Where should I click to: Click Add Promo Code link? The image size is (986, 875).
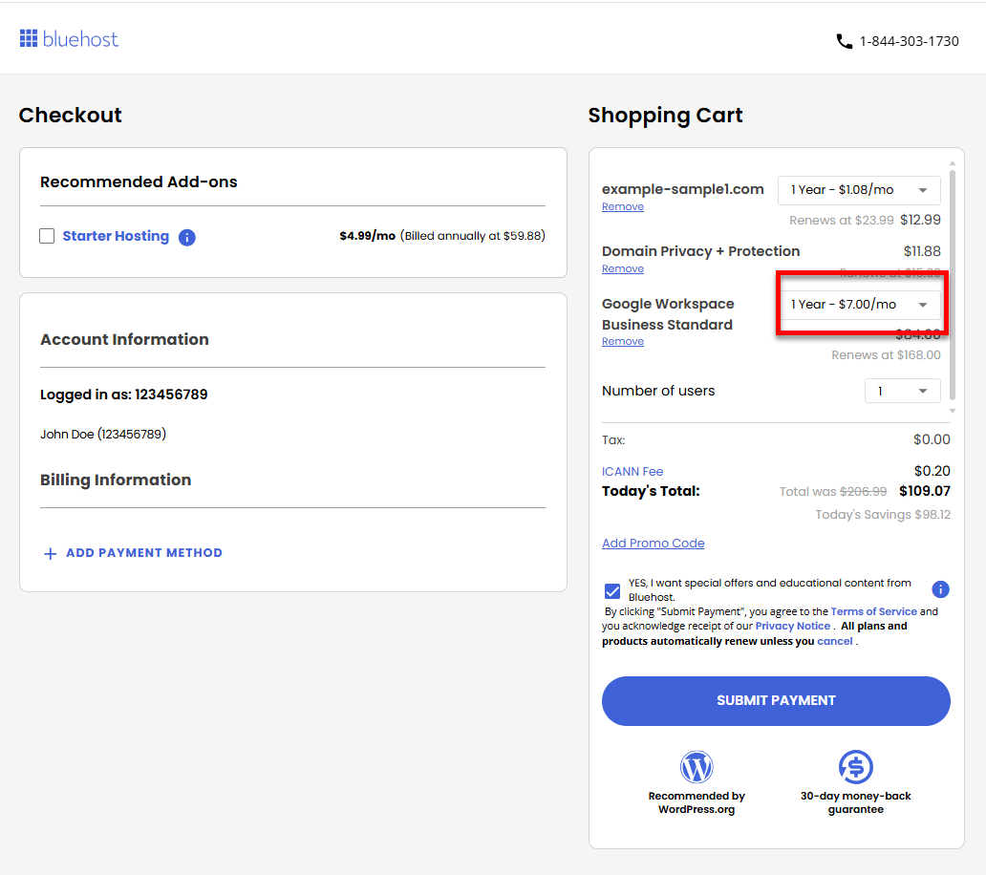(x=653, y=544)
